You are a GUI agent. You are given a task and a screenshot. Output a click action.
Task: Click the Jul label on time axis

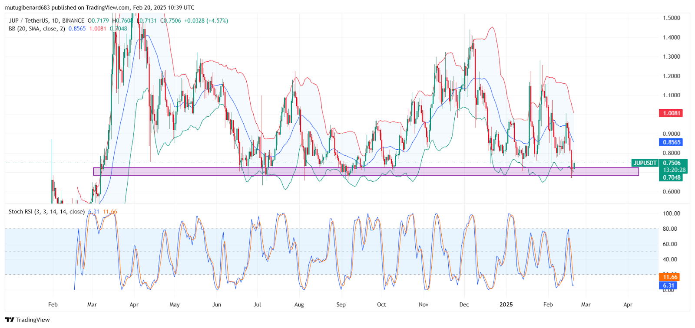[257, 305]
